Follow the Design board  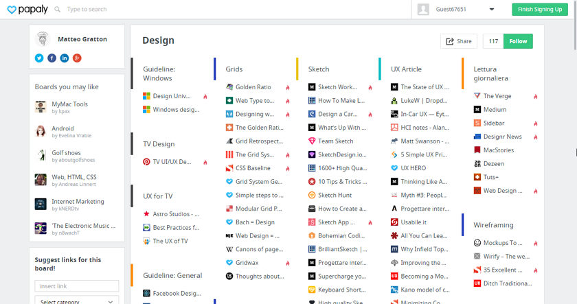[518, 41]
